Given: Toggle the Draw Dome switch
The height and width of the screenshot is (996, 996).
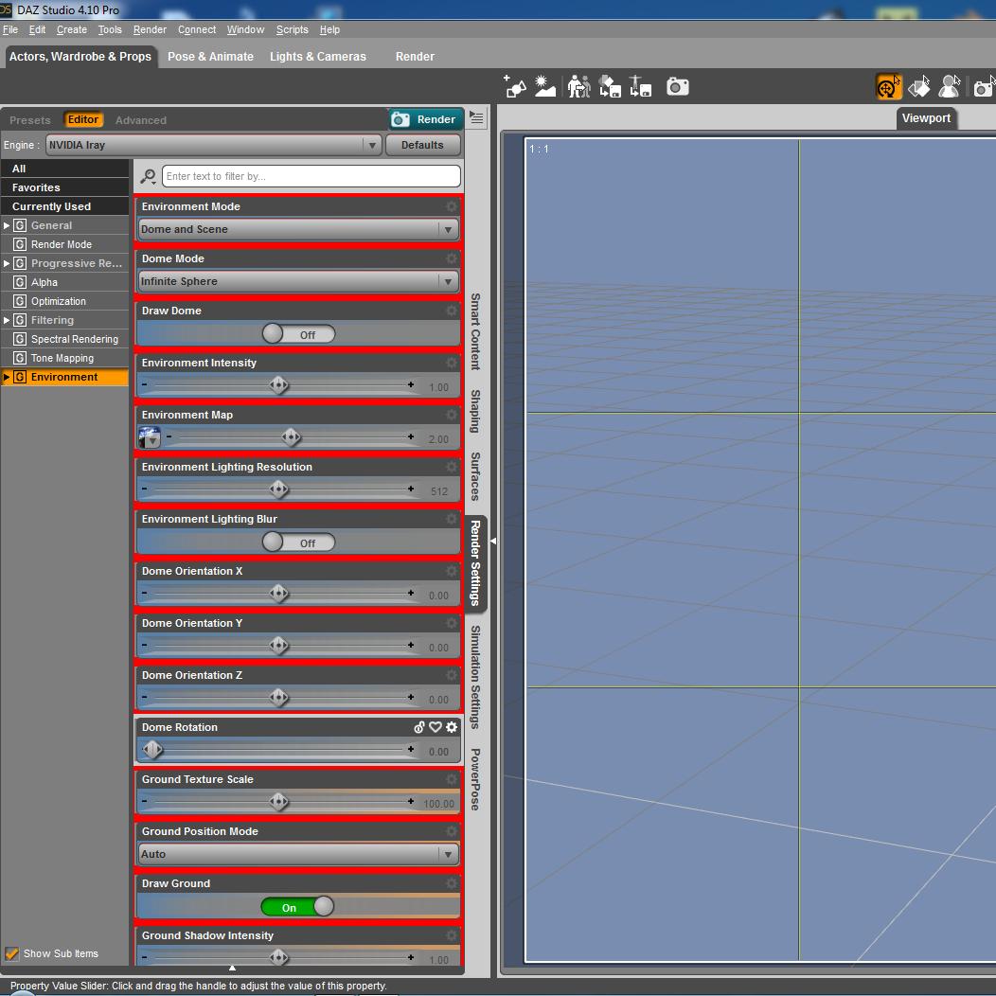Looking at the screenshot, I should (x=298, y=334).
